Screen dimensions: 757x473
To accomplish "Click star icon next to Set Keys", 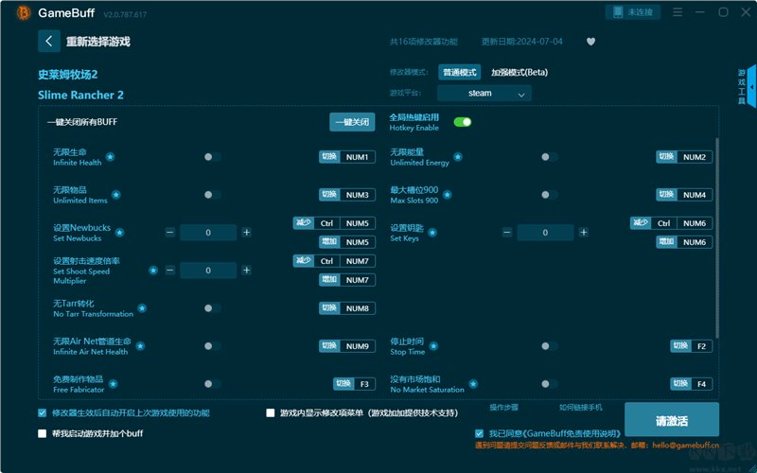I will pos(432,233).
